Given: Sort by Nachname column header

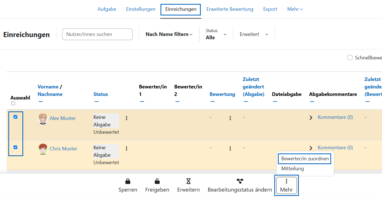Looking at the screenshot, I should click(50, 94).
